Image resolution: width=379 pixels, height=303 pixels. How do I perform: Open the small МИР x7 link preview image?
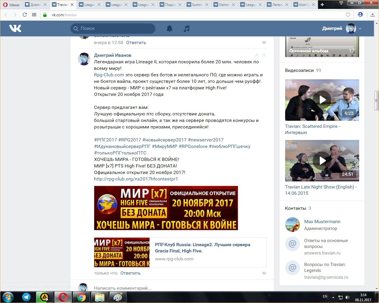pyautogui.click(x=122, y=252)
